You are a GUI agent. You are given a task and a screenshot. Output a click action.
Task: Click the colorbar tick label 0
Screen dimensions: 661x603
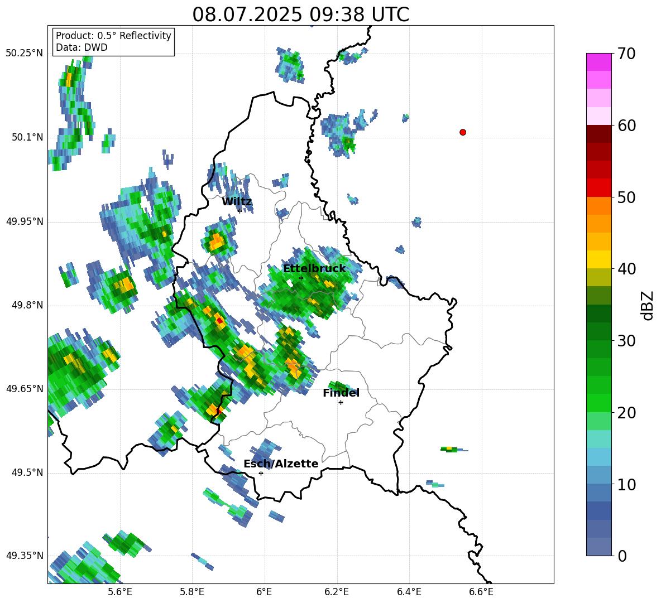622,556
